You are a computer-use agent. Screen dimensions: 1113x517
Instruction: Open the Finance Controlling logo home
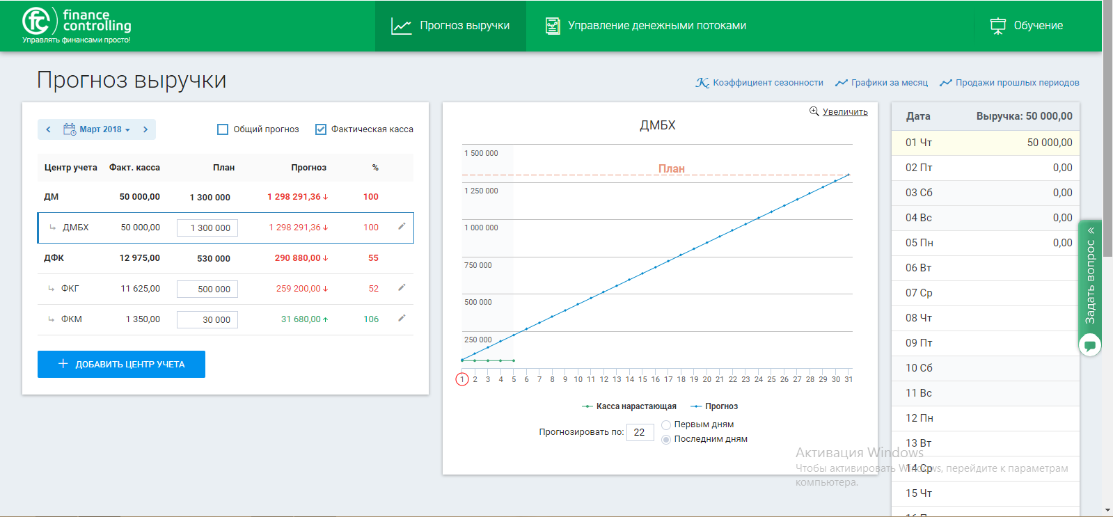pos(77,26)
